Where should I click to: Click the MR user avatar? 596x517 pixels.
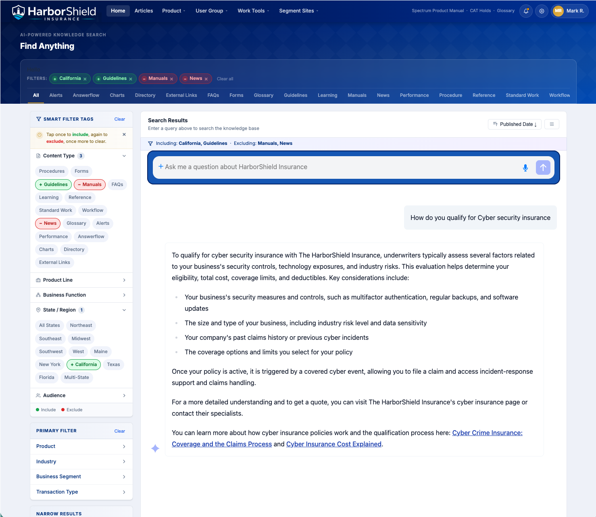tap(558, 11)
